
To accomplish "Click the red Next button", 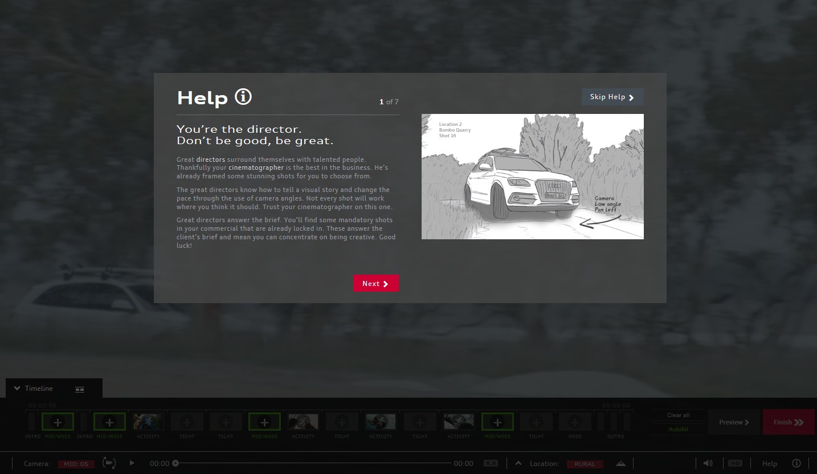I will click(375, 284).
